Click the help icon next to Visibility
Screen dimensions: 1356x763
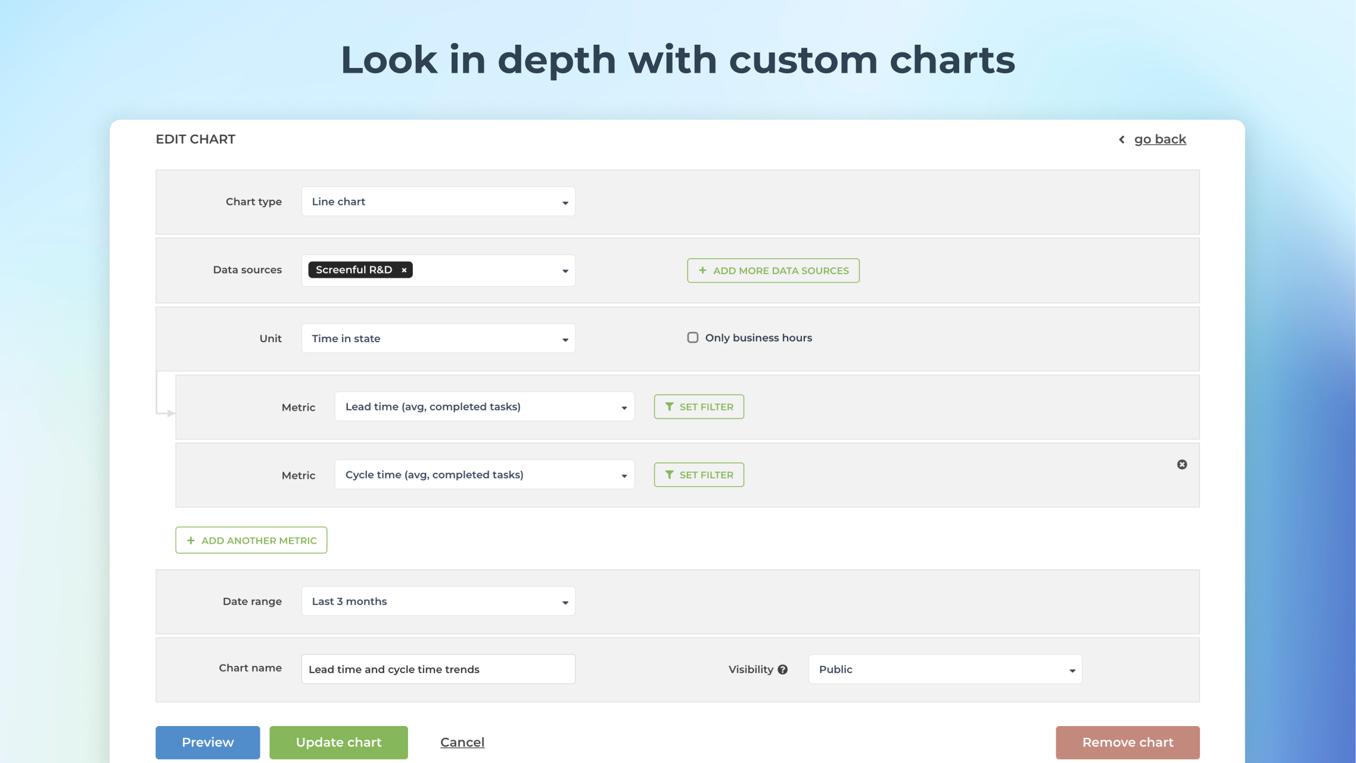[782, 669]
